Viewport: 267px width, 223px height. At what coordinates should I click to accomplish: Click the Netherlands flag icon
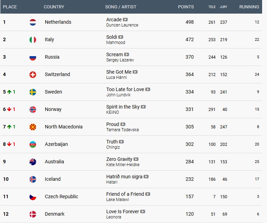point(33,22)
